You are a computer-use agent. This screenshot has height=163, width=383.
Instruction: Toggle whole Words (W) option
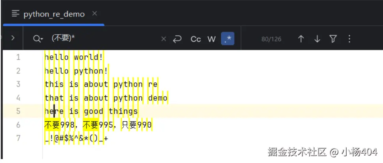coord(212,38)
